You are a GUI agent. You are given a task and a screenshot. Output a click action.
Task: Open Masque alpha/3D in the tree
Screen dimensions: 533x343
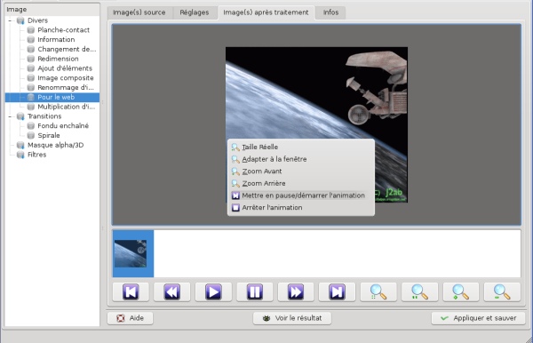pos(55,145)
